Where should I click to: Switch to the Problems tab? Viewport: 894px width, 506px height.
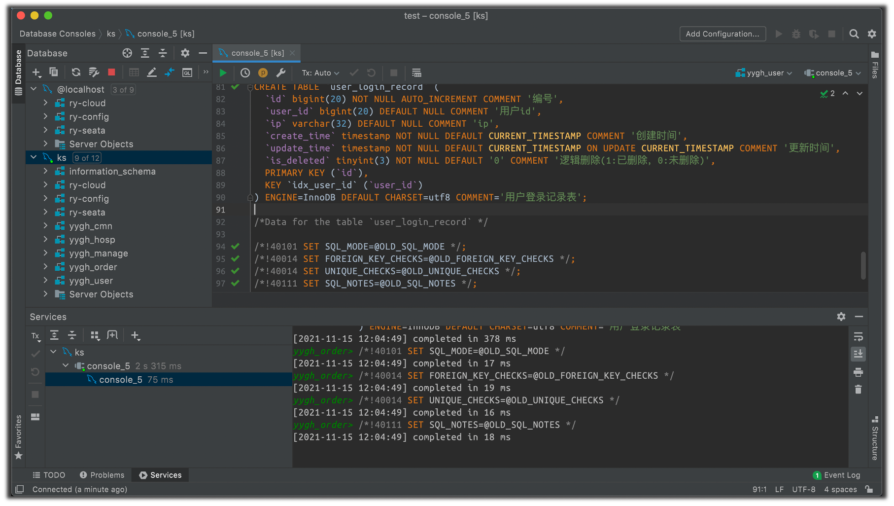pos(102,475)
